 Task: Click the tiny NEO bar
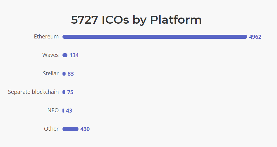[x=63, y=111]
